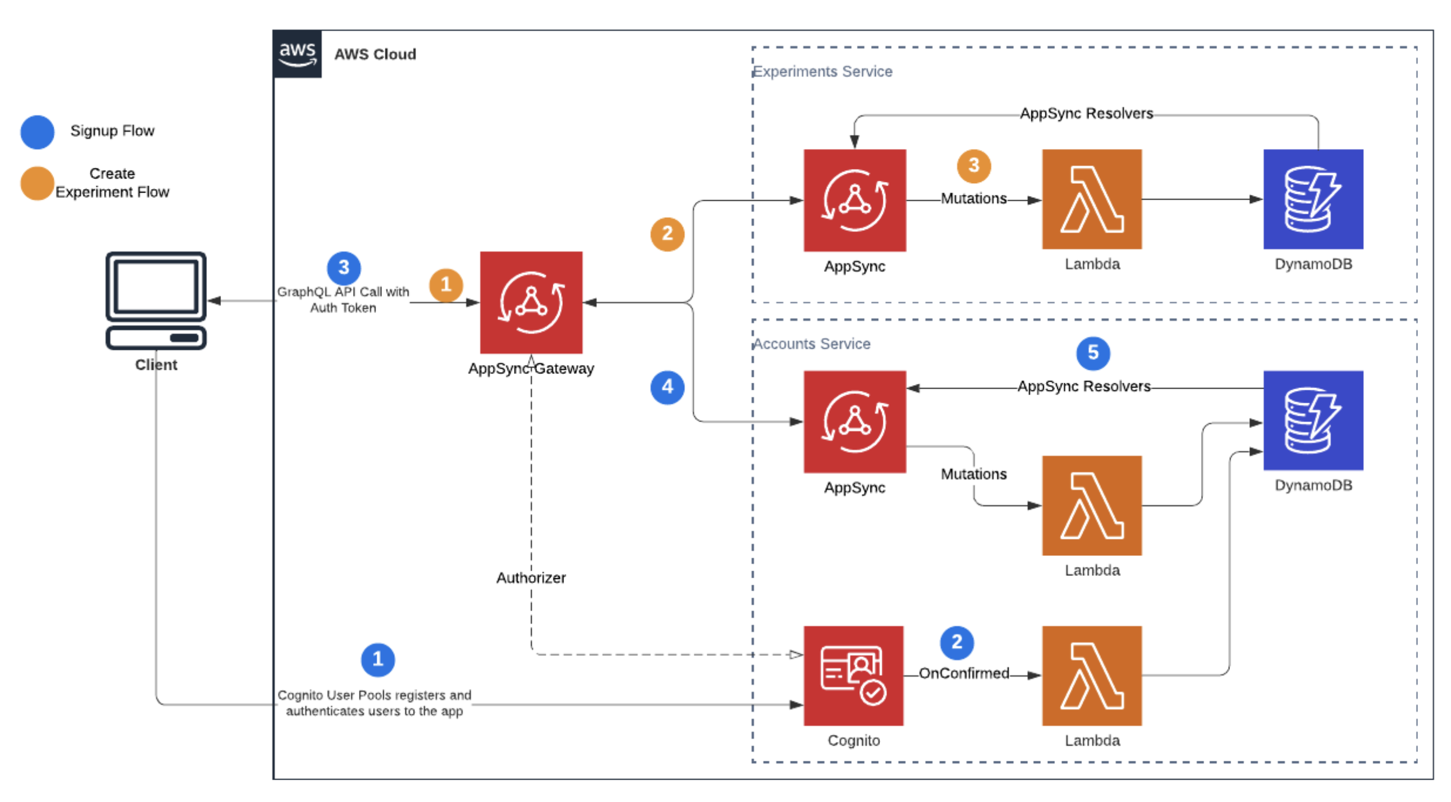1451x802 pixels.
Task: Select the Accounts Service DynamoDB icon
Action: coord(1313,420)
